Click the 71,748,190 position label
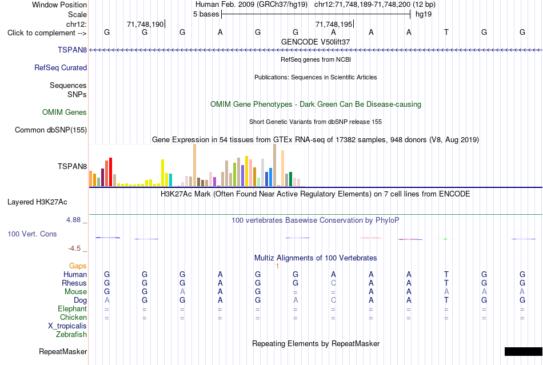This screenshot has height=365, width=543. click(x=145, y=24)
